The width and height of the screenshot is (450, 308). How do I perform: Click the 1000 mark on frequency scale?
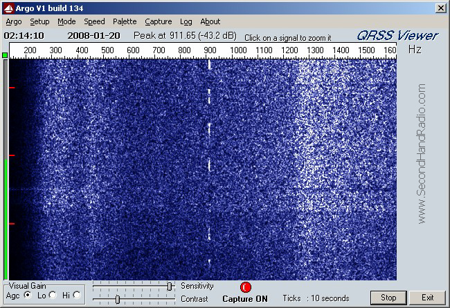(238, 50)
